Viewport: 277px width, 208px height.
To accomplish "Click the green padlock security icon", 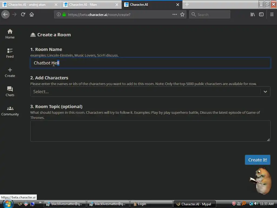I will pos(64,15).
